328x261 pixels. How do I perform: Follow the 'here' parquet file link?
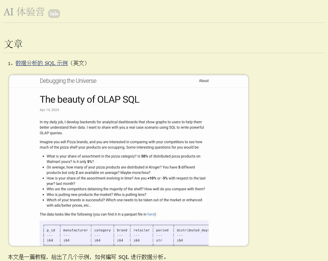pos(151,214)
